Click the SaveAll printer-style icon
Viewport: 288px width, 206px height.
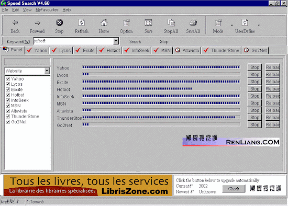[193, 22]
